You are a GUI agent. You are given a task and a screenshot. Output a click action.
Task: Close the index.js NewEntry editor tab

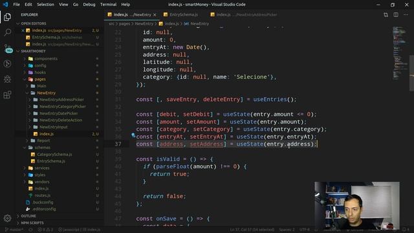pyautogui.click(x=155, y=15)
